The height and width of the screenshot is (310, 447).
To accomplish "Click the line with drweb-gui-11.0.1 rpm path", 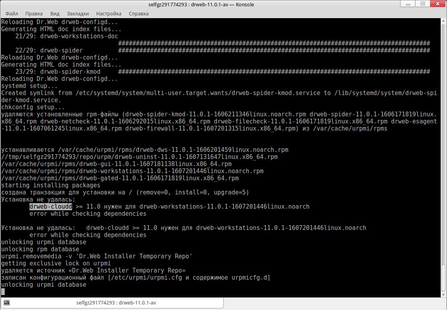I will click(x=116, y=164).
